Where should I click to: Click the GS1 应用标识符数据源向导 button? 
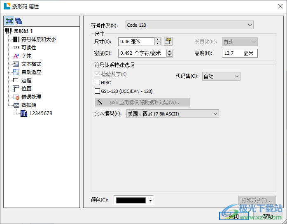(142, 102)
